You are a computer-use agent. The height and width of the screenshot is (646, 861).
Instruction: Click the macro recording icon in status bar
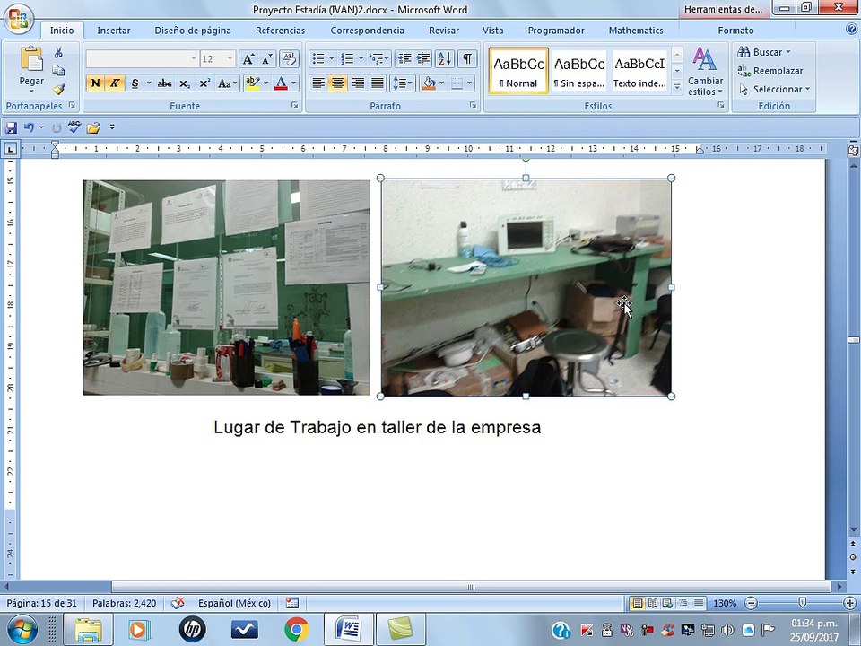pos(292,603)
